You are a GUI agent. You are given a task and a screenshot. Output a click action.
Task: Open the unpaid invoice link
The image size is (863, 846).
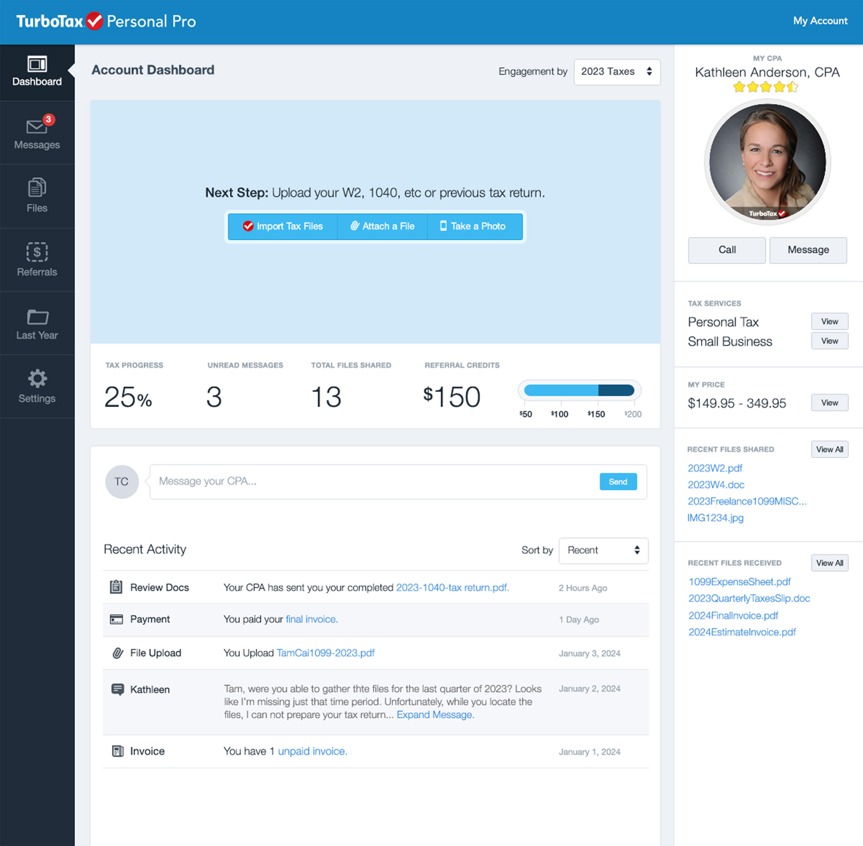[312, 751]
